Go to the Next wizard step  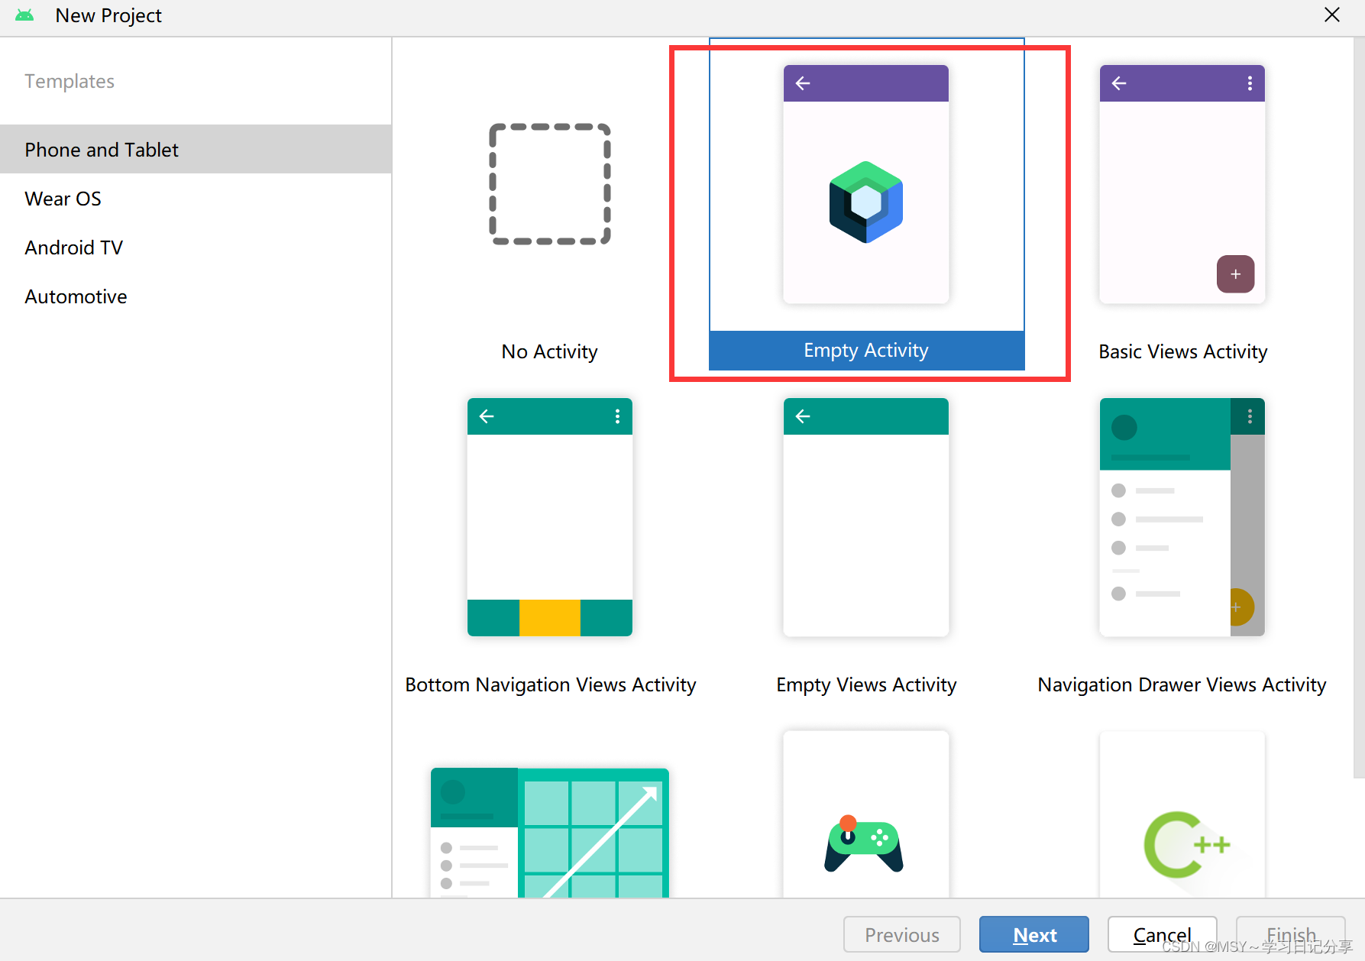coord(1034,934)
